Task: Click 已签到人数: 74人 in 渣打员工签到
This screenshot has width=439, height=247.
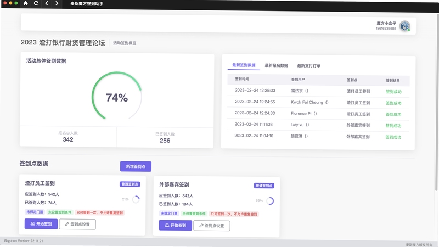Action: point(41,203)
